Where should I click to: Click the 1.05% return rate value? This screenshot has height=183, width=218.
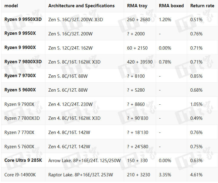(x=196, y=104)
